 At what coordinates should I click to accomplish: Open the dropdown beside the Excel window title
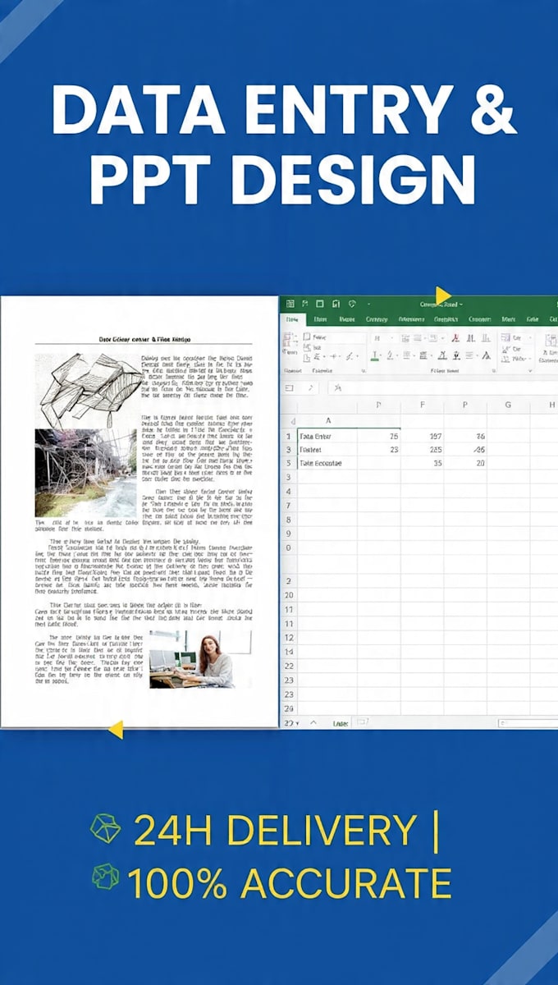(461, 304)
